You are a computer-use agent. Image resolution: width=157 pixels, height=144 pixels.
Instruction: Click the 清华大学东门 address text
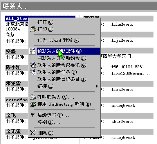(x=117, y=56)
